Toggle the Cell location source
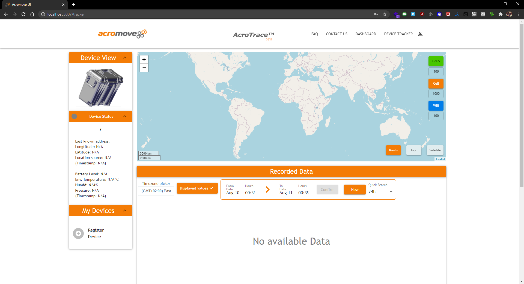 tap(436, 84)
